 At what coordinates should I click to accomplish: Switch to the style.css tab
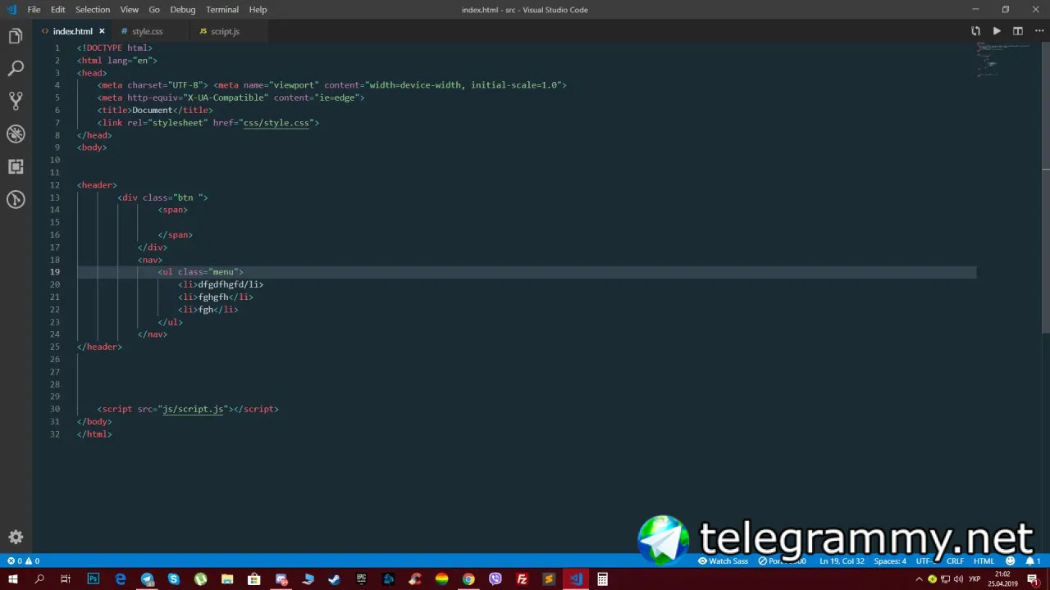pyautogui.click(x=148, y=31)
